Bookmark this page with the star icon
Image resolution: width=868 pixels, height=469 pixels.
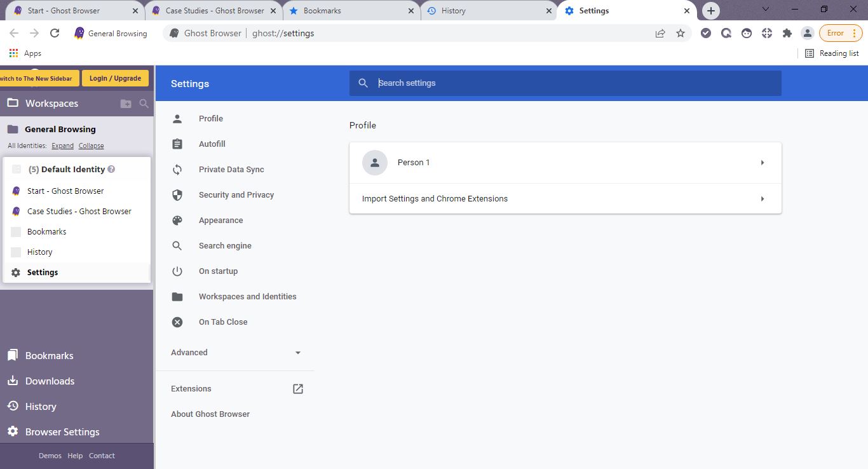[681, 33]
